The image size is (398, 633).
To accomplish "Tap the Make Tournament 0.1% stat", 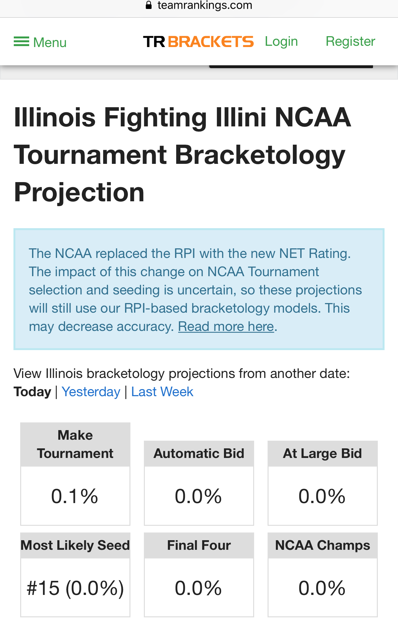I will click(75, 496).
